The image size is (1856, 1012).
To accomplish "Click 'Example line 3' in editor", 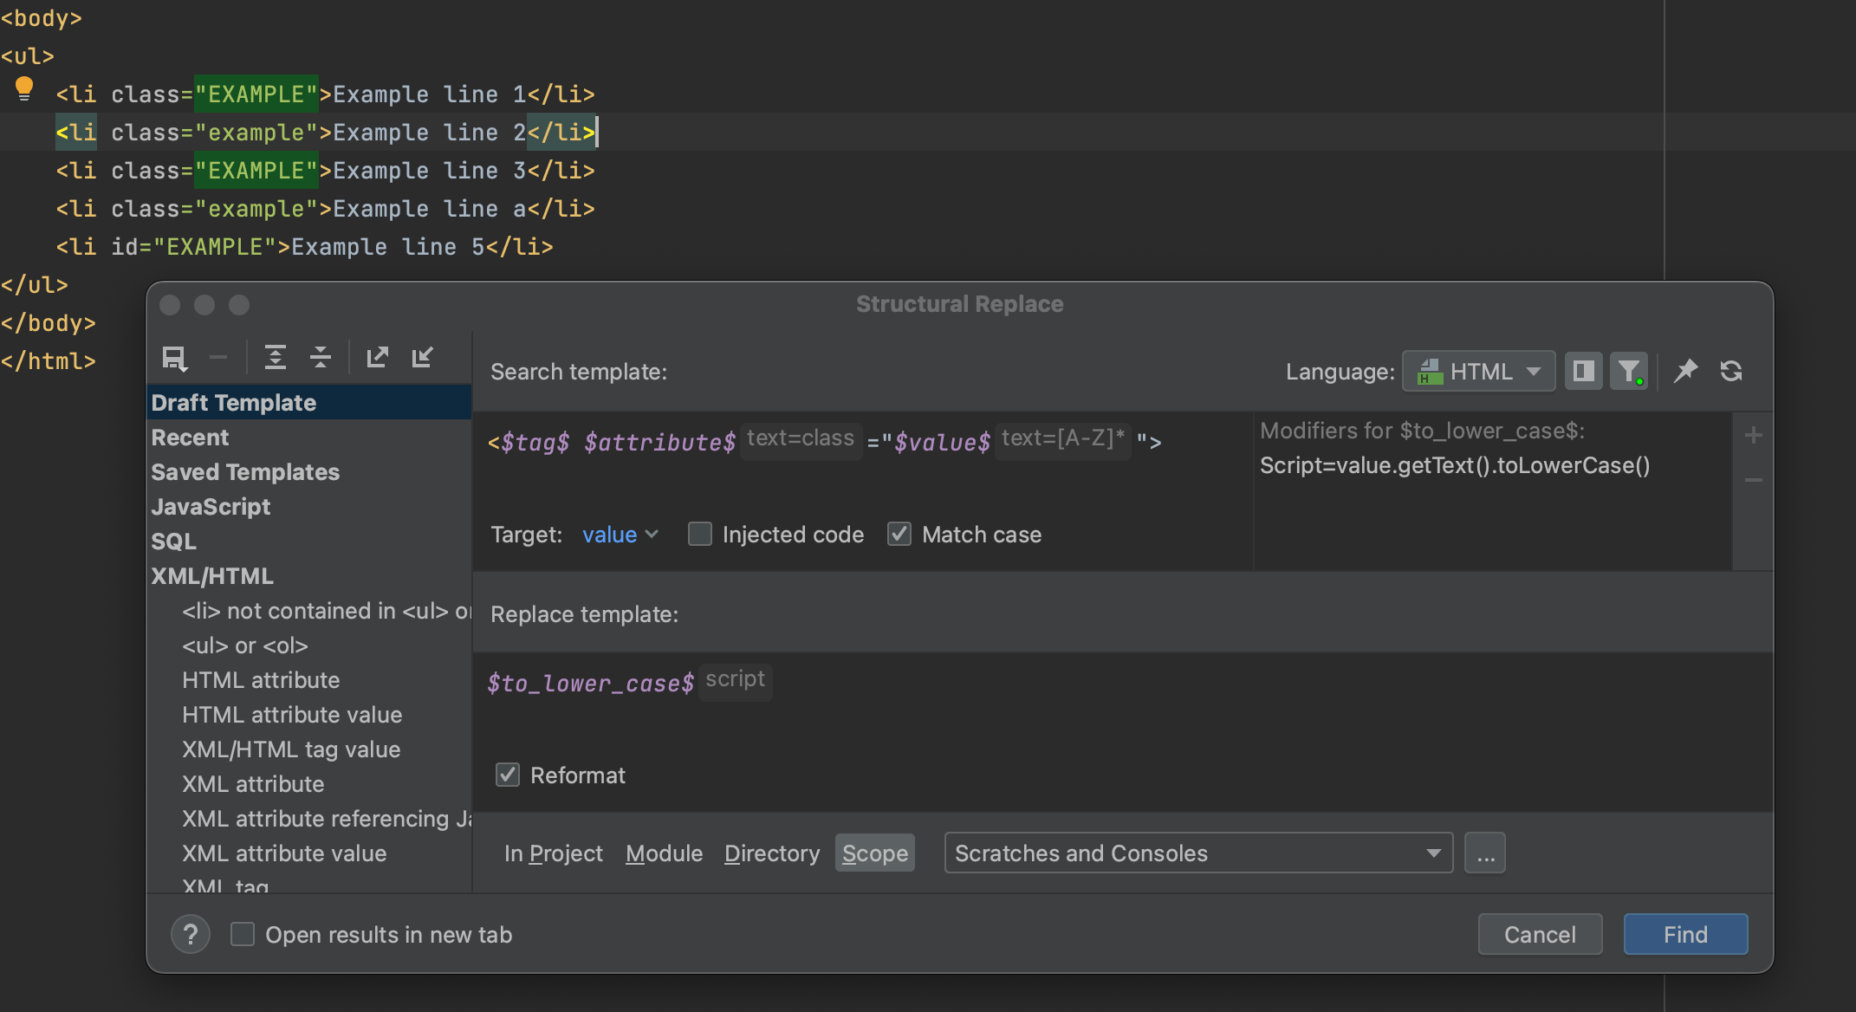I will point(429,171).
